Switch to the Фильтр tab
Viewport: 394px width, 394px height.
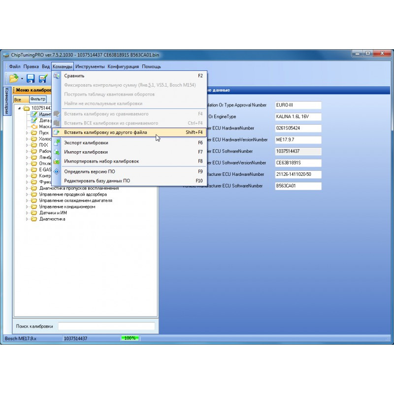click(x=38, y=99)
